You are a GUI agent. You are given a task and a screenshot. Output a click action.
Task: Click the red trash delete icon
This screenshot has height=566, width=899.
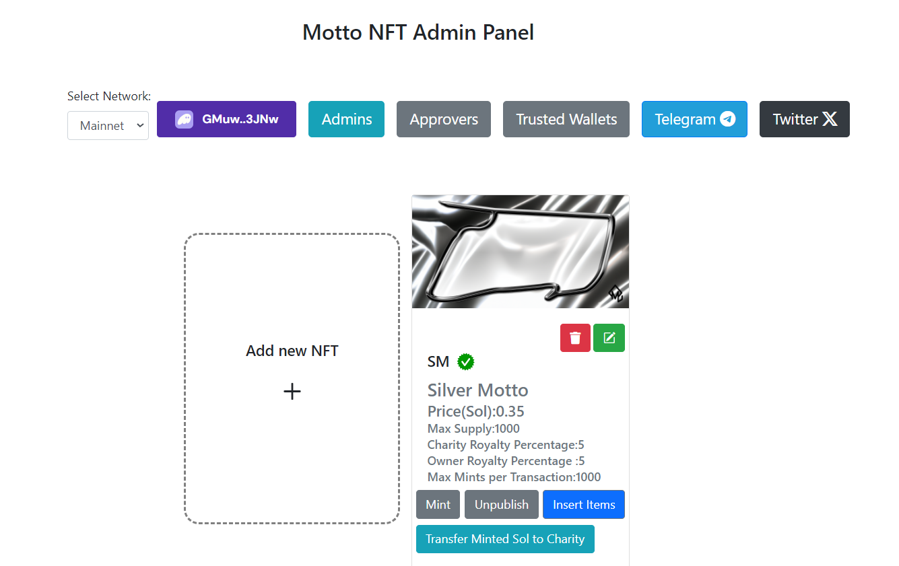[x=575, y=338]
